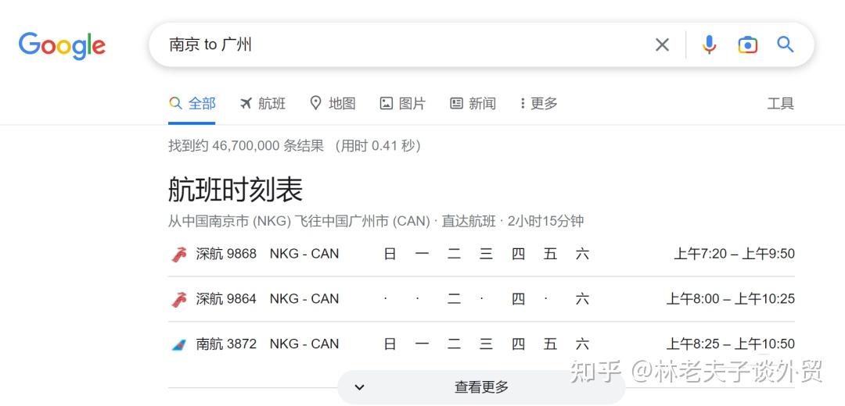Click time 上午7:20 – 上午9:50
This screenshot has width=845, height=406.
click(x=734, y=254)
